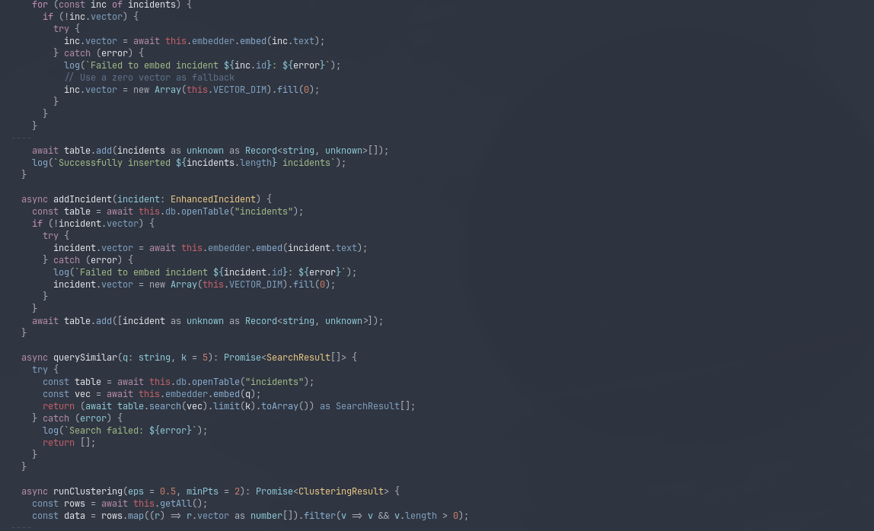874x531 pixels.
Task: Click minPts parameter in runClustering
Action: [x=203, y=491]
